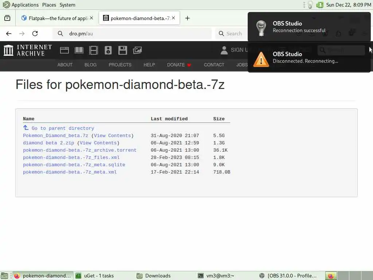The height and width of the screenshot is (280, 373).
Task: Download Pokemon_Diamond_beta.7z file
Action: coord(55,136)
